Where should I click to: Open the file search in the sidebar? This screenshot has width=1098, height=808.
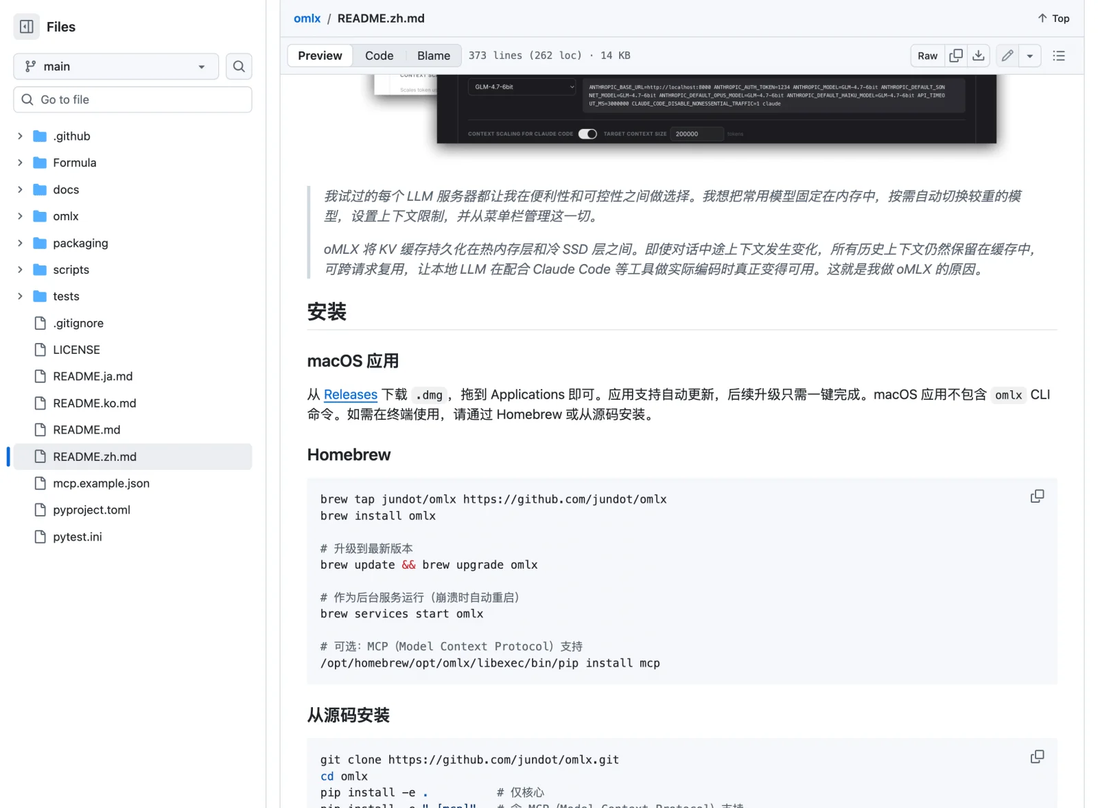click(x=239, y=67)
